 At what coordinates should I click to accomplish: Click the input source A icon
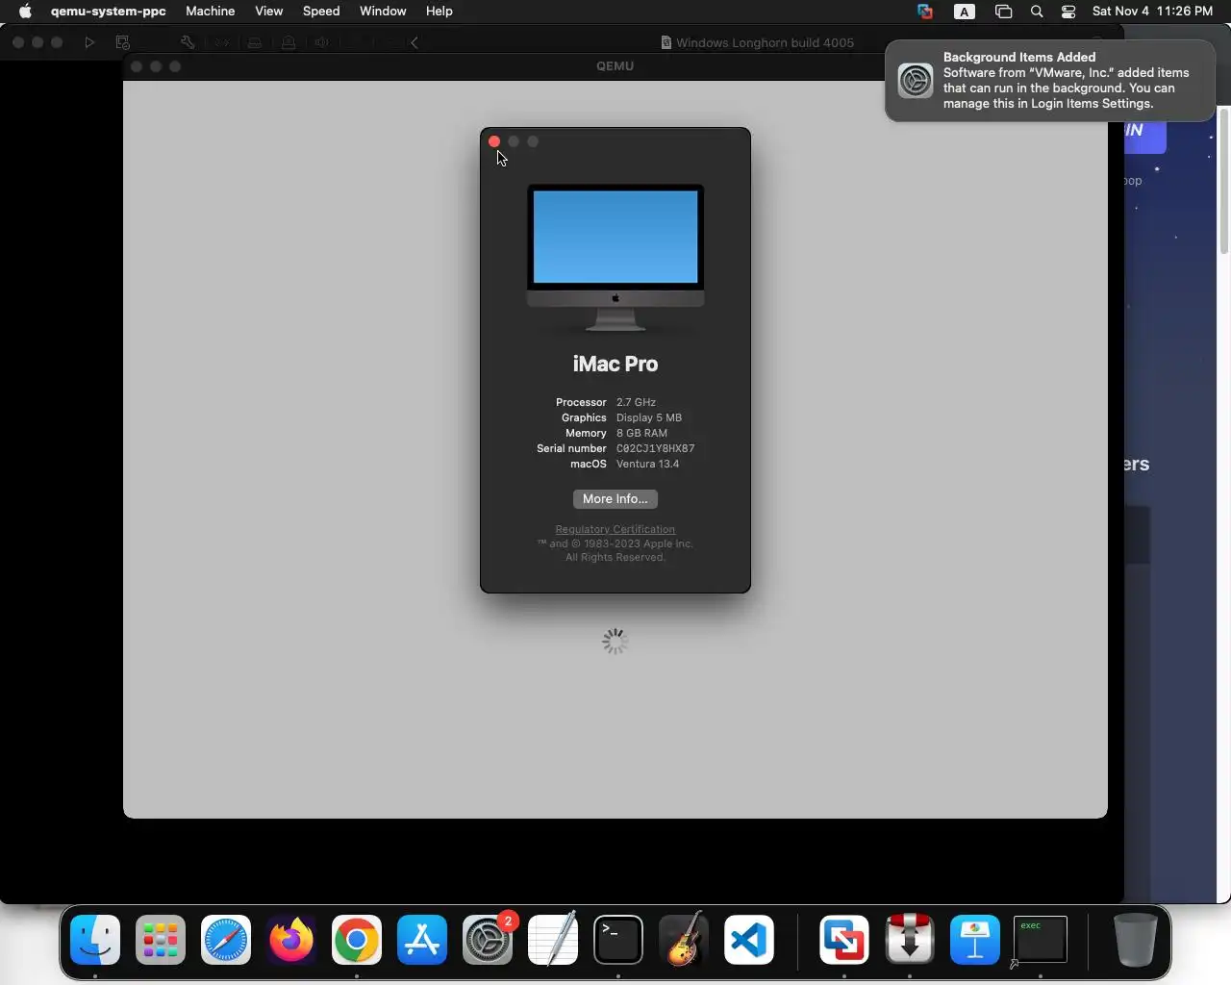tap(965, 12)
